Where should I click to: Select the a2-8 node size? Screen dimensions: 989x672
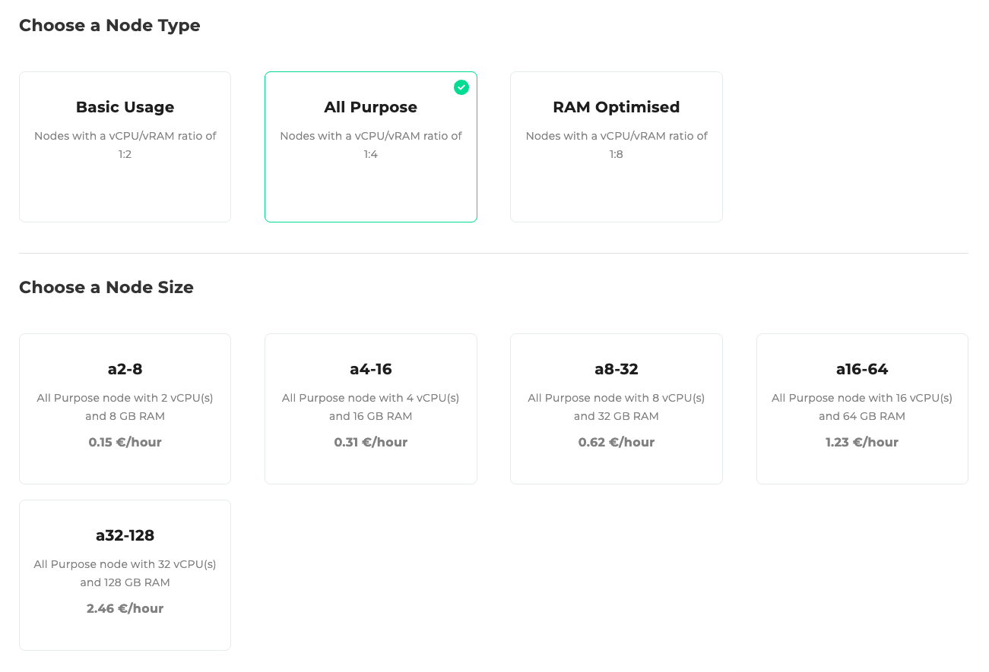tap(125, 409)
